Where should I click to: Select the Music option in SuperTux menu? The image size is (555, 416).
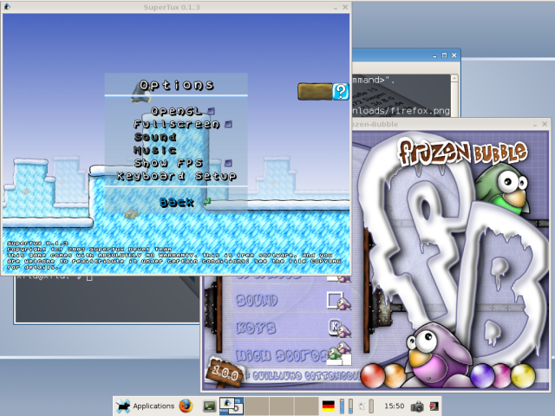pos(155,150)
